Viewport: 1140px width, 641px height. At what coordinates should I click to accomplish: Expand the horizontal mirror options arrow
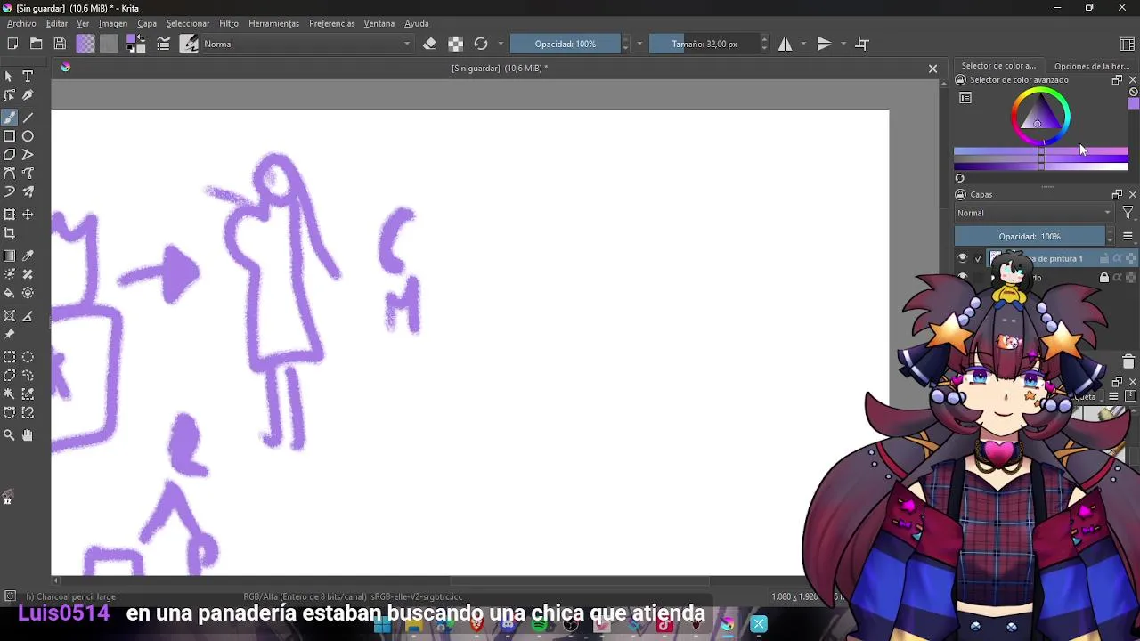(x=803, y=44)
